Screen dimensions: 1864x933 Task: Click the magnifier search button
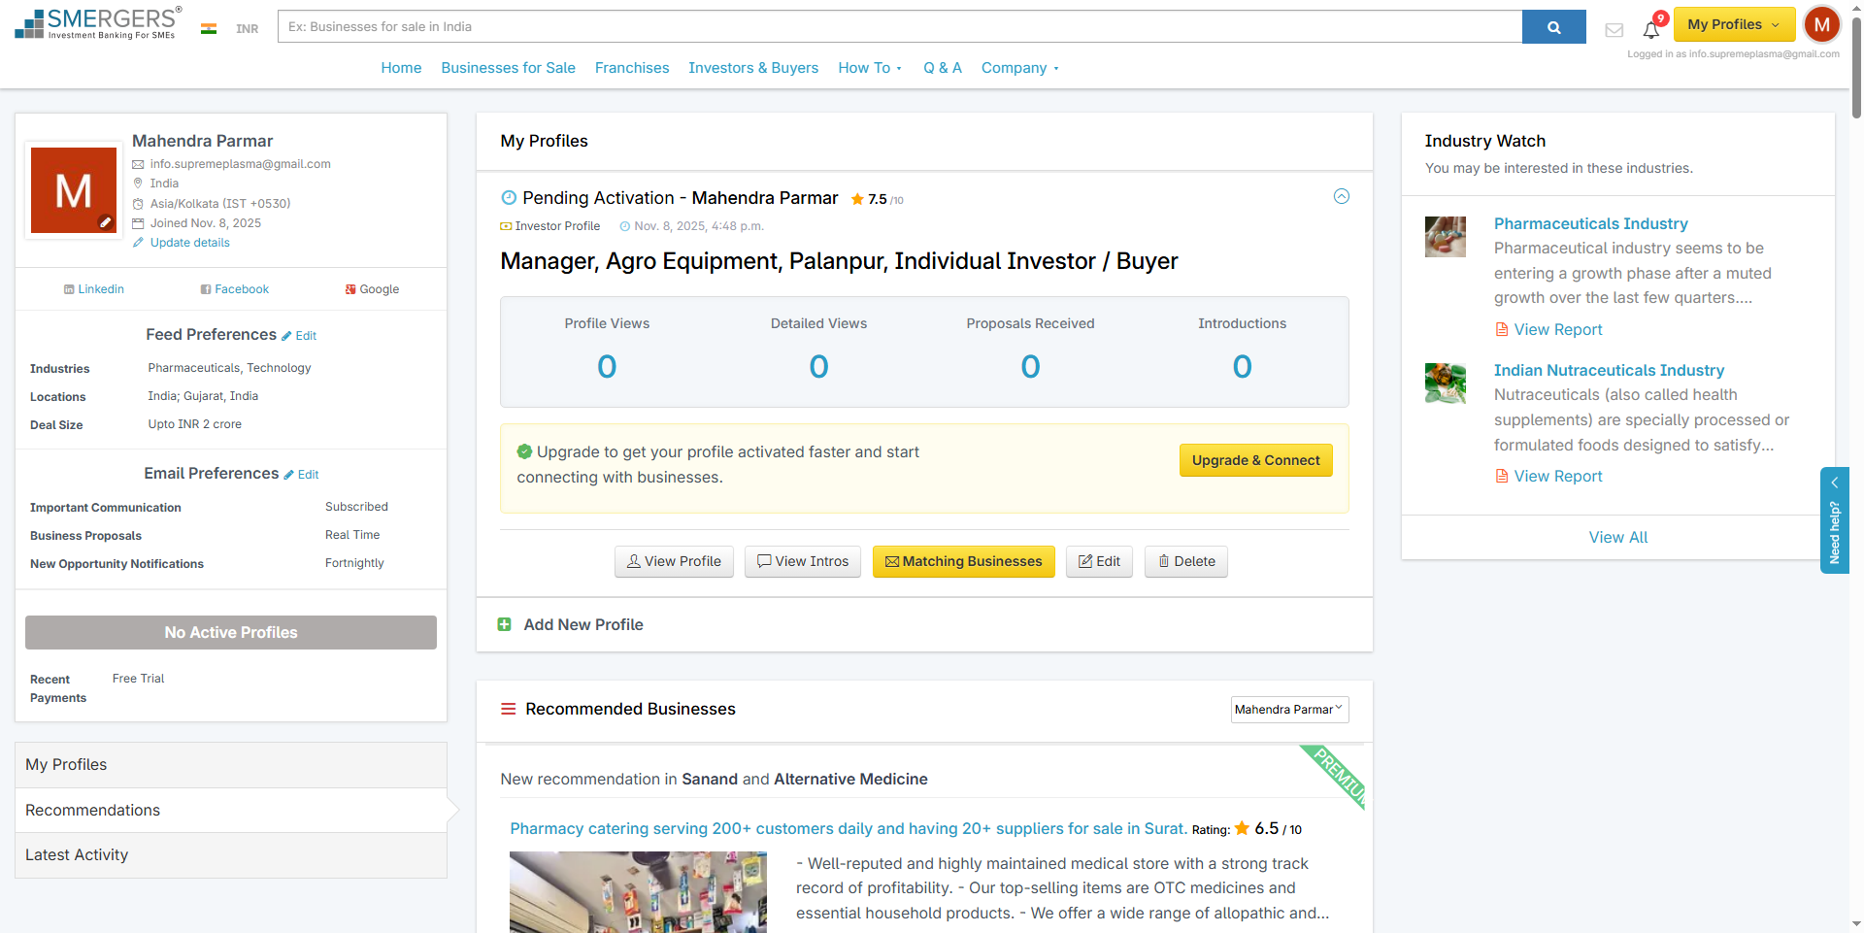coord(1553,27)
